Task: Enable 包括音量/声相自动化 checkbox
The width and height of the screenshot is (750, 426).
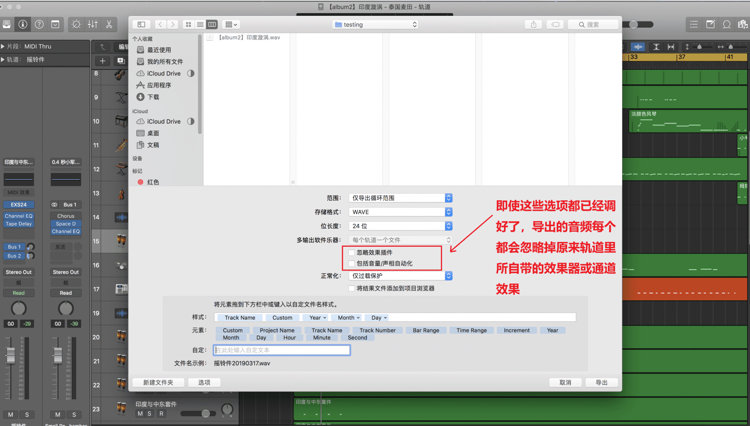Action: (352, 264)
